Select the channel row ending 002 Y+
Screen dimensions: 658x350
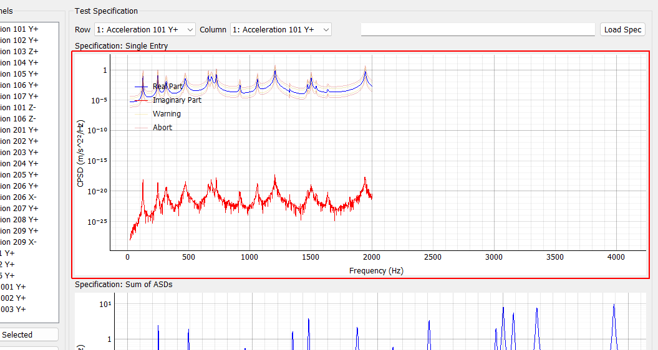click(29, 298)
